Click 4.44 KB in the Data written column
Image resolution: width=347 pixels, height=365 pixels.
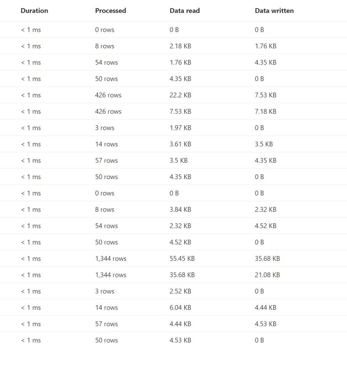tap(265, 308)
